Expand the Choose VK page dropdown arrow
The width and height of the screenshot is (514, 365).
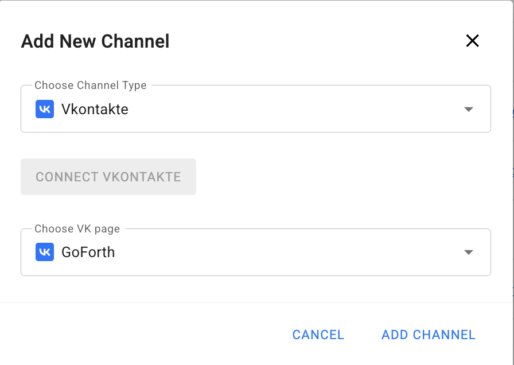click(x=468, y=252)
